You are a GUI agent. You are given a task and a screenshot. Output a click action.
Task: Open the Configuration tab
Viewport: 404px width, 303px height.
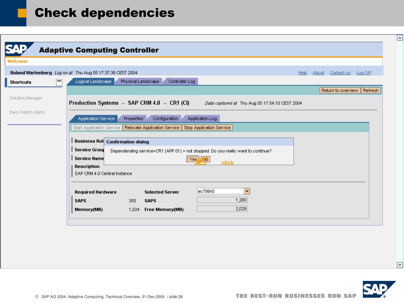[165, 118]
